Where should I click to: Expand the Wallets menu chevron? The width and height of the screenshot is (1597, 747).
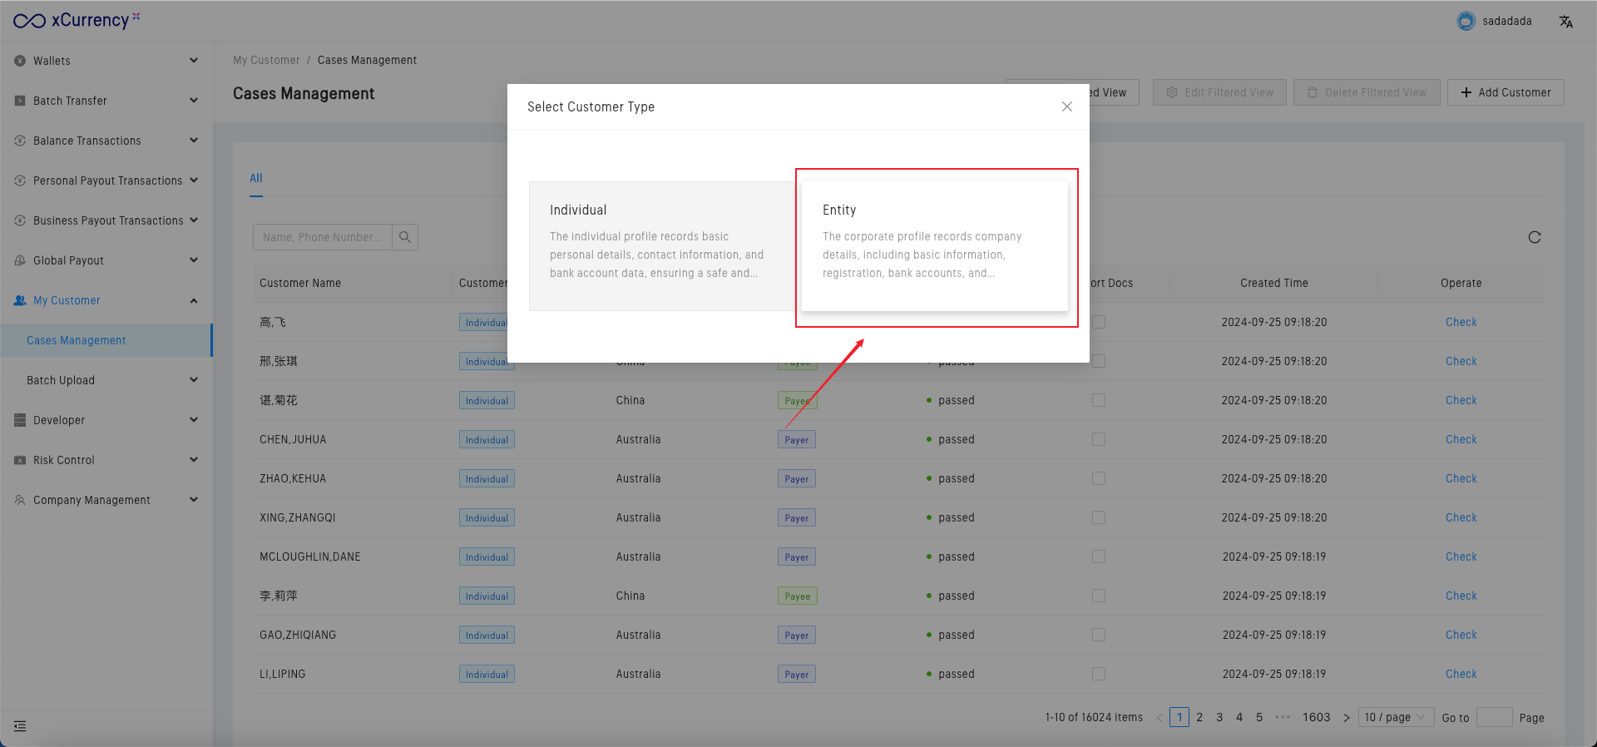click(x=194, y=60)
